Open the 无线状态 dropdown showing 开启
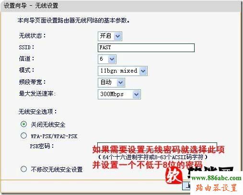Image resolution: width=243 pixels, height=195 pixels. (110, 36)
